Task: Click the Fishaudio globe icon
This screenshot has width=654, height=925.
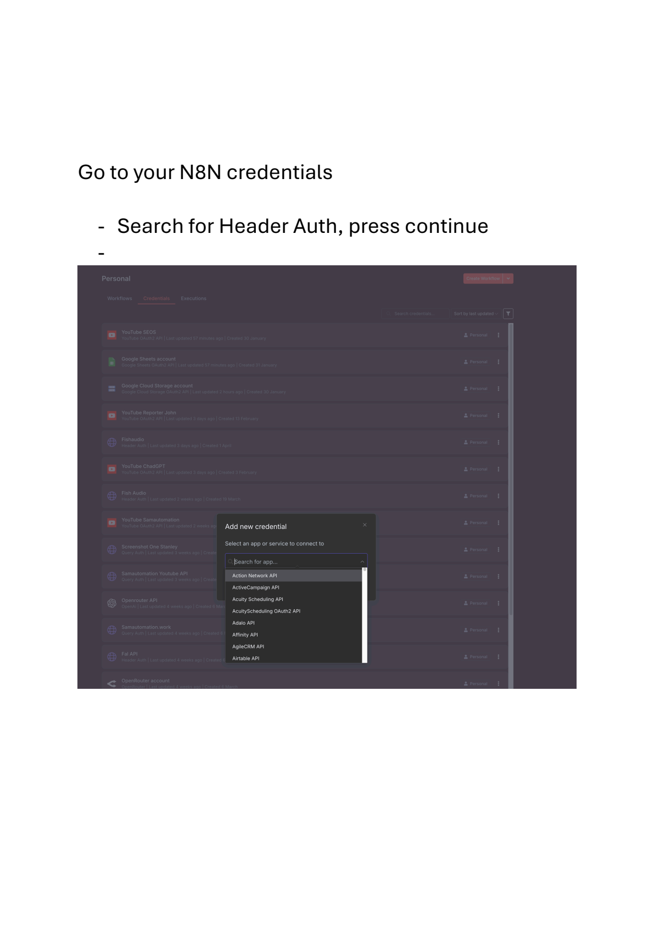Action: 112,442
